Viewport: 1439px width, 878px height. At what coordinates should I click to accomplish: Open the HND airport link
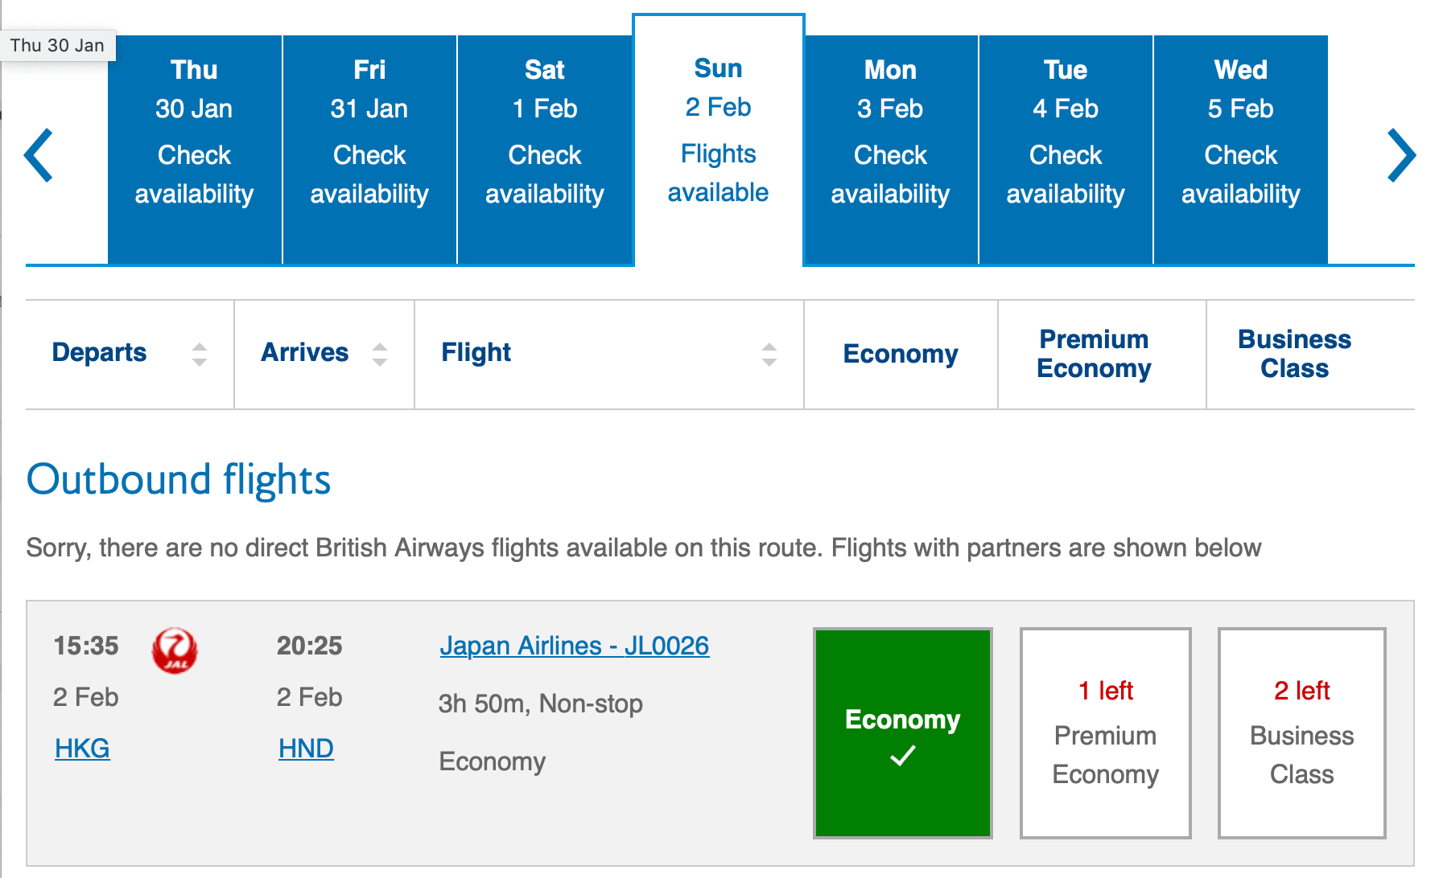click(x=306, y=749)
